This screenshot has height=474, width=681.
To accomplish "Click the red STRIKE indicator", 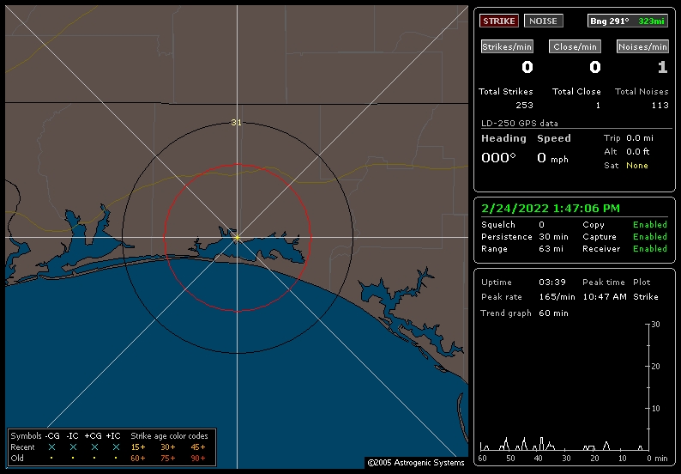I will click(x=499, y=21).
